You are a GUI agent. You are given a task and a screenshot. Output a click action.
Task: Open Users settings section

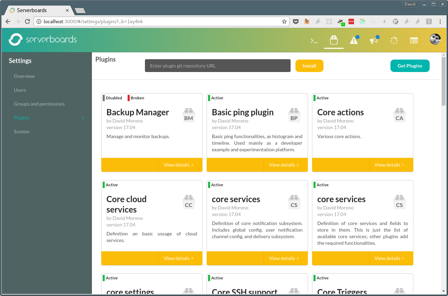click(x=20, y=90)
